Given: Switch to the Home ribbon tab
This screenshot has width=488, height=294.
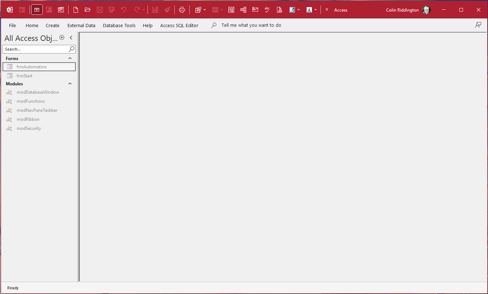Looking at the screenshot, I should pyautogui.click(x=32, y=25).
